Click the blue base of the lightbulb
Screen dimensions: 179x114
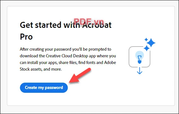click(139, 62)
